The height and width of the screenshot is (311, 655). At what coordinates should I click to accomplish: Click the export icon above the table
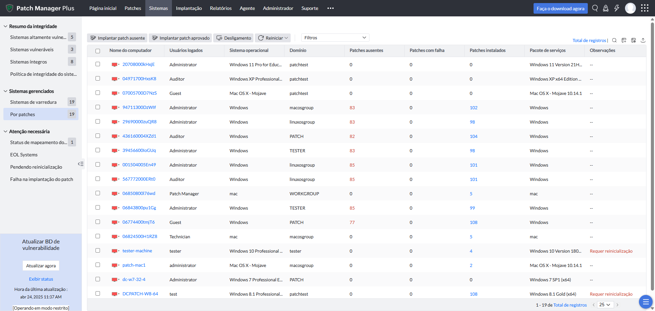(x=643, y=40)
